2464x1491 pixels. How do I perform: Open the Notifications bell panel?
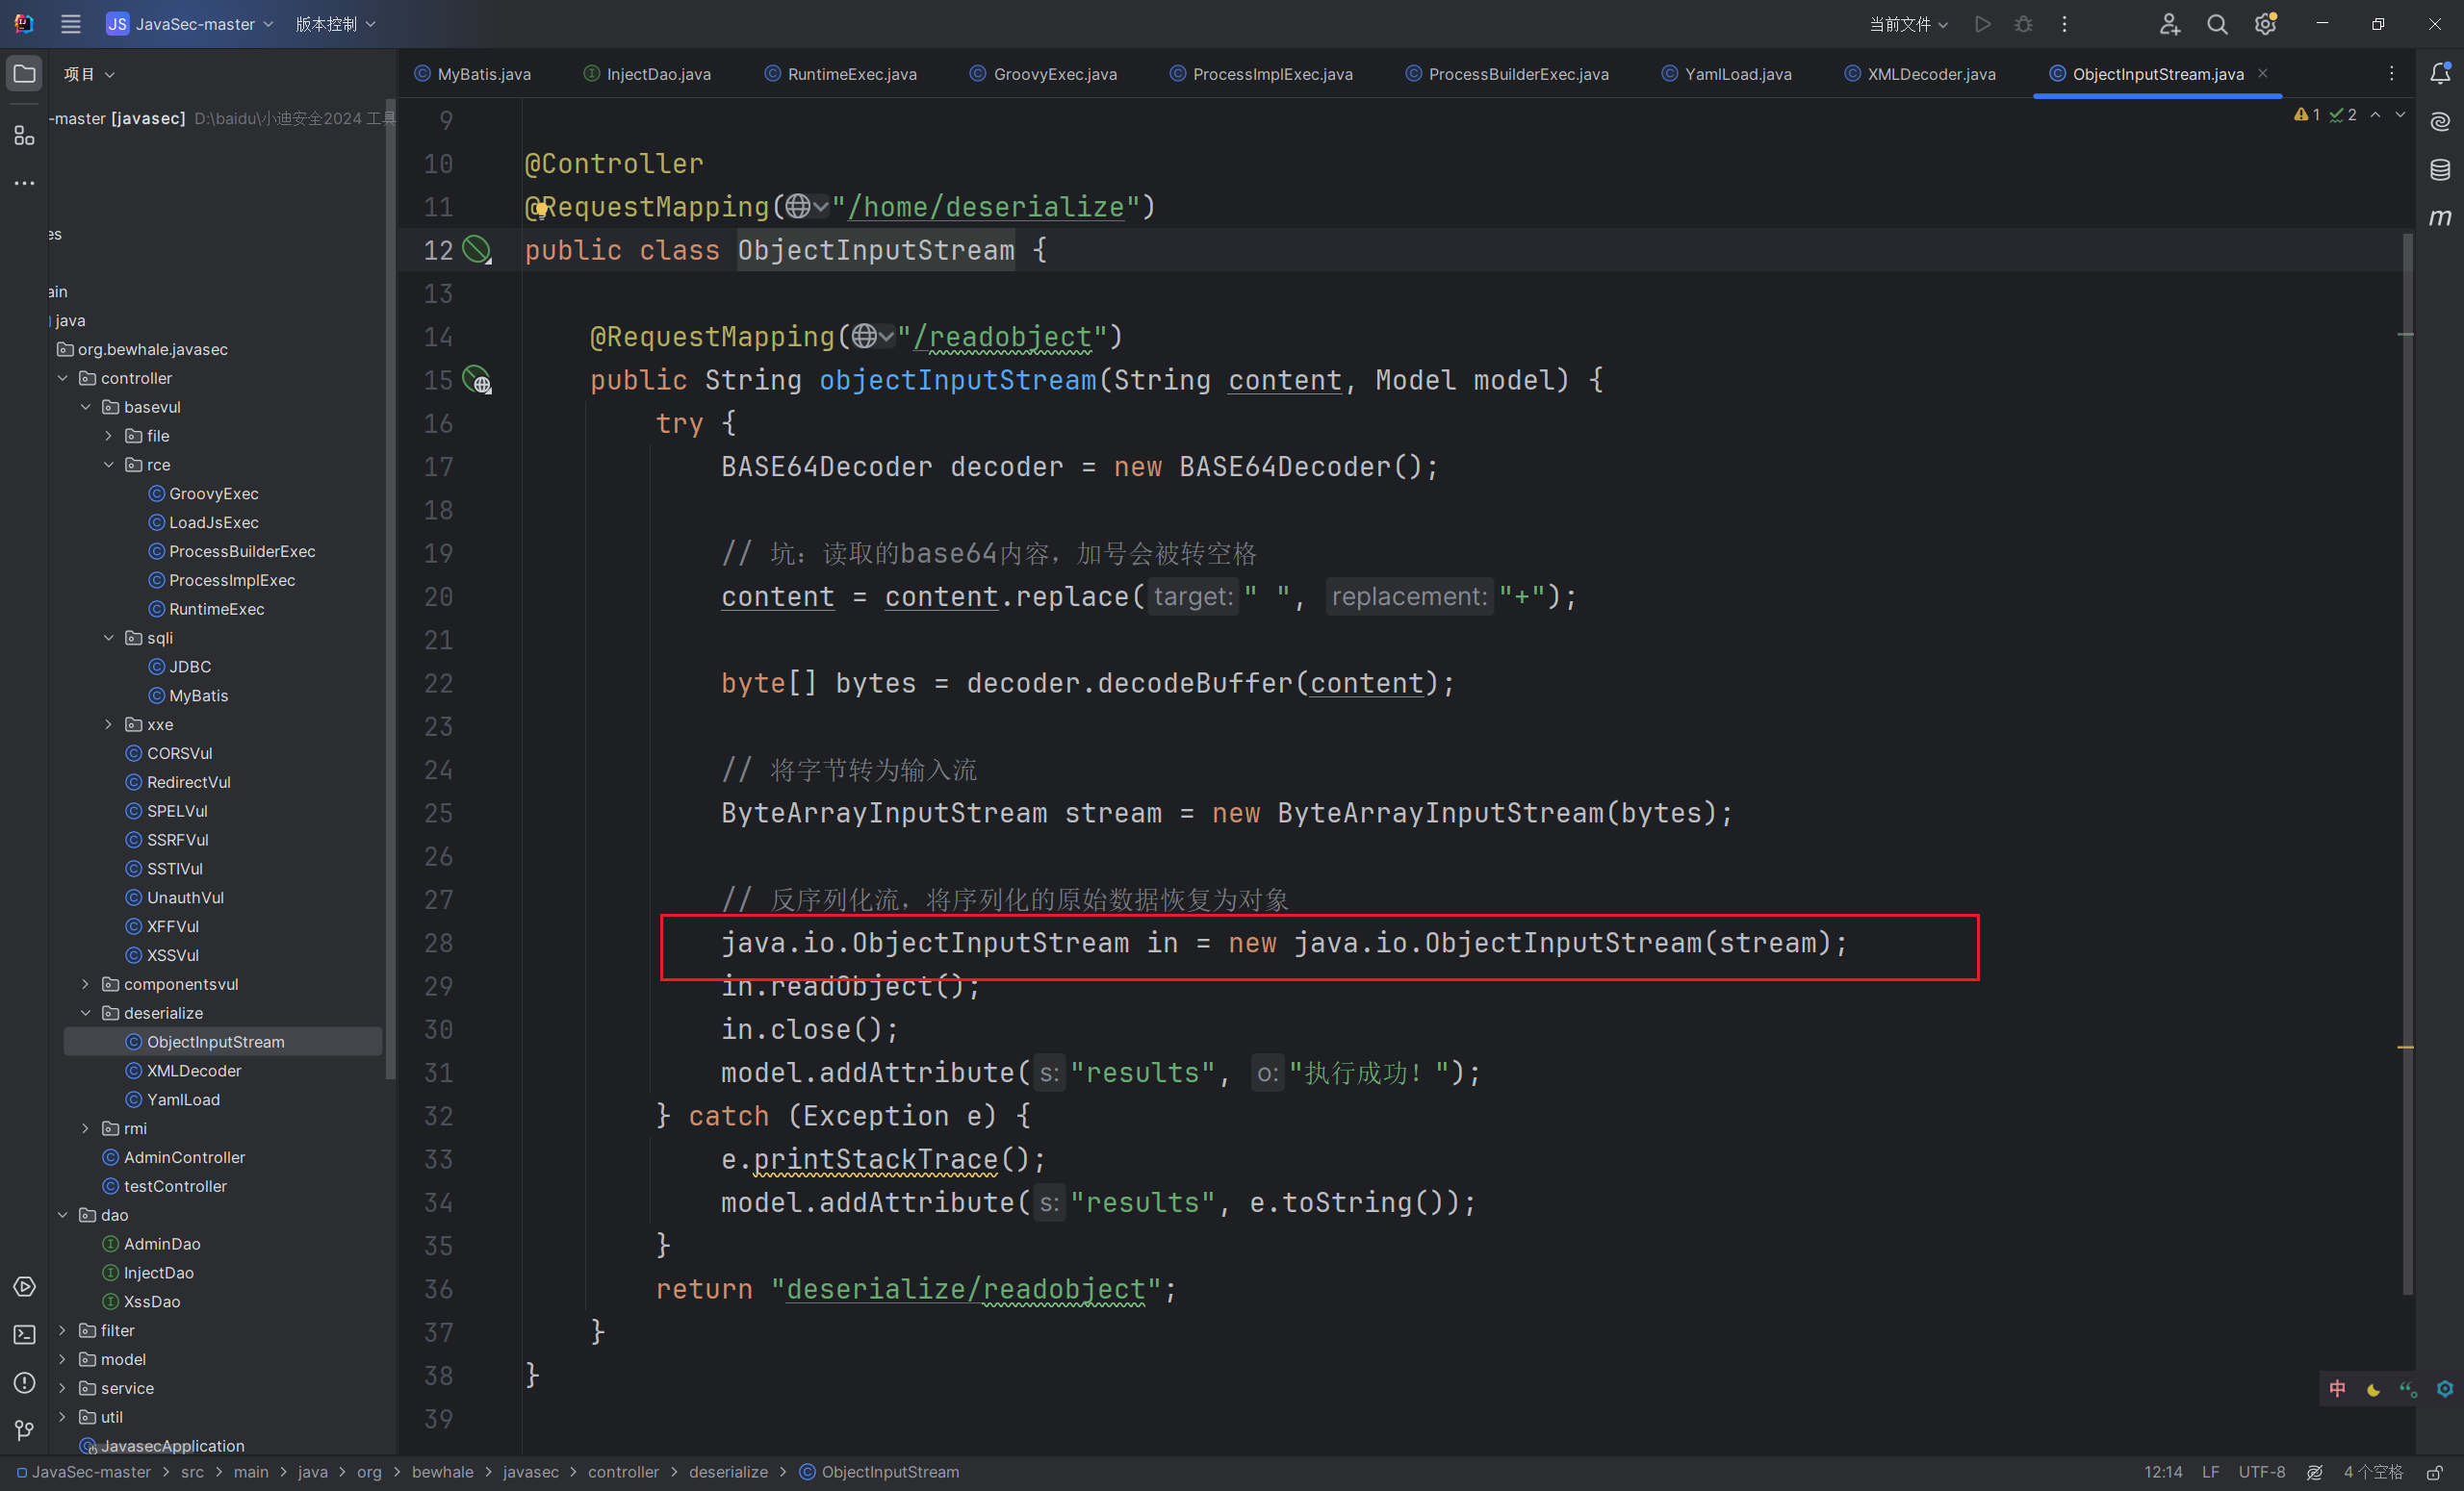pyautogui.click(x=2440, y=73)
